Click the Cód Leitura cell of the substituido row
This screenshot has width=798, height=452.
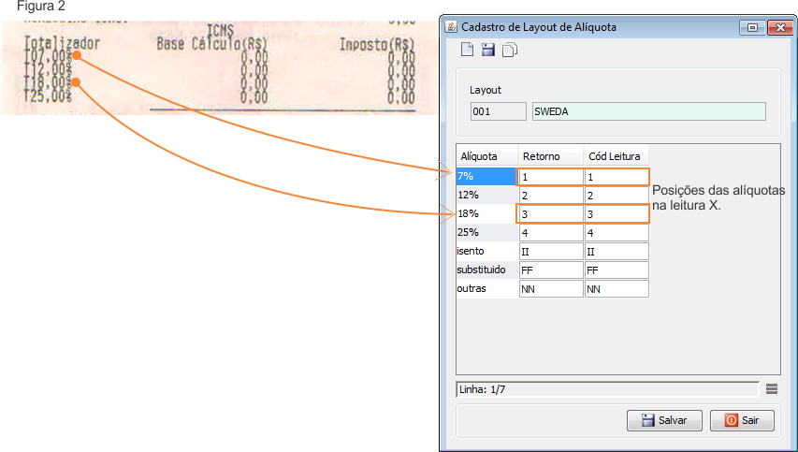click(616, 270)
